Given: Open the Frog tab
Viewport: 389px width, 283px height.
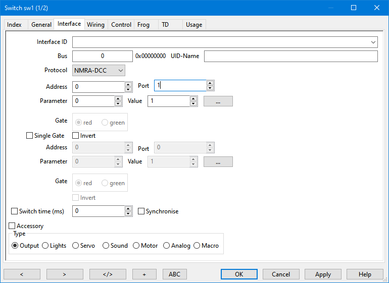Looking at the screenshot, I should click(x=143, y=25).
